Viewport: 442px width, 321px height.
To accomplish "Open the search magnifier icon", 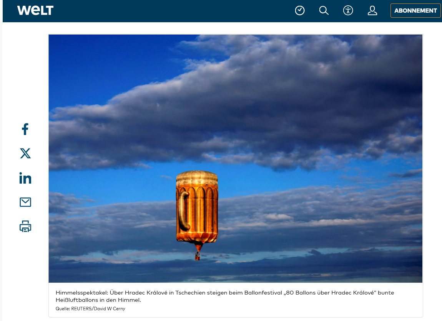I will click(324, 11).
